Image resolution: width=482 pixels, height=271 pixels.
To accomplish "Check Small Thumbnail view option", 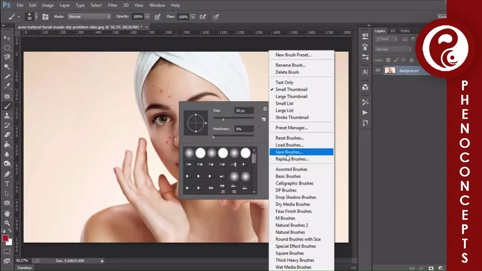I will coord(291,90).
